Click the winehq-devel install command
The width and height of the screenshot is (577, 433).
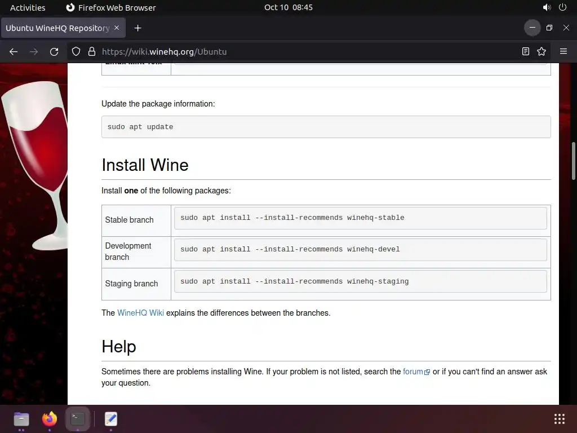360,250
